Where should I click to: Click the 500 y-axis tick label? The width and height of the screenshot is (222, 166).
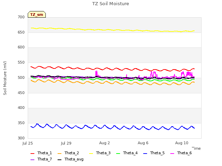point(21,77)
